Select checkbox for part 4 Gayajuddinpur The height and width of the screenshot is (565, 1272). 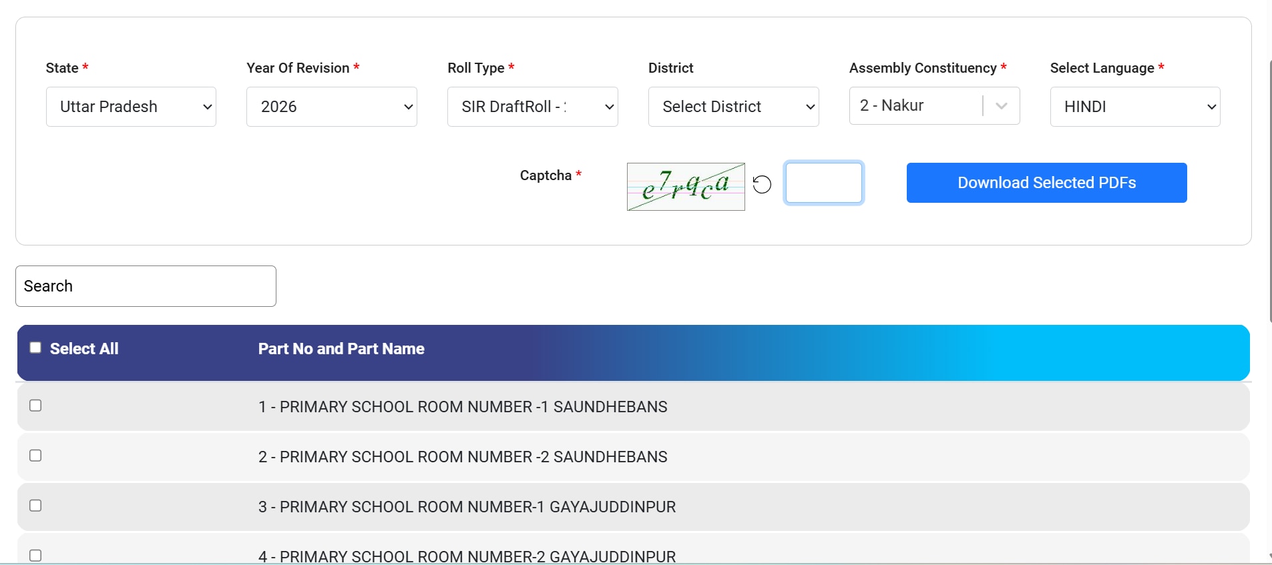pos(35,555)
